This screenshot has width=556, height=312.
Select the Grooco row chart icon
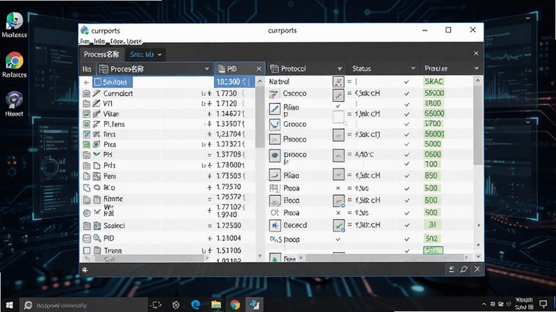click(275, 124)
